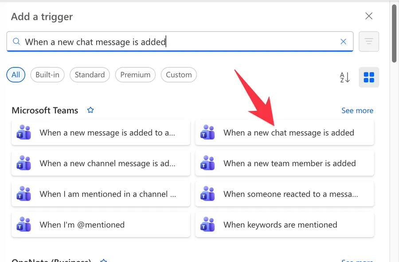The width and height of the screenshot is (399, 262).
Task: Choose 'When a new team member is added'
Action: [x=285, y=163]
